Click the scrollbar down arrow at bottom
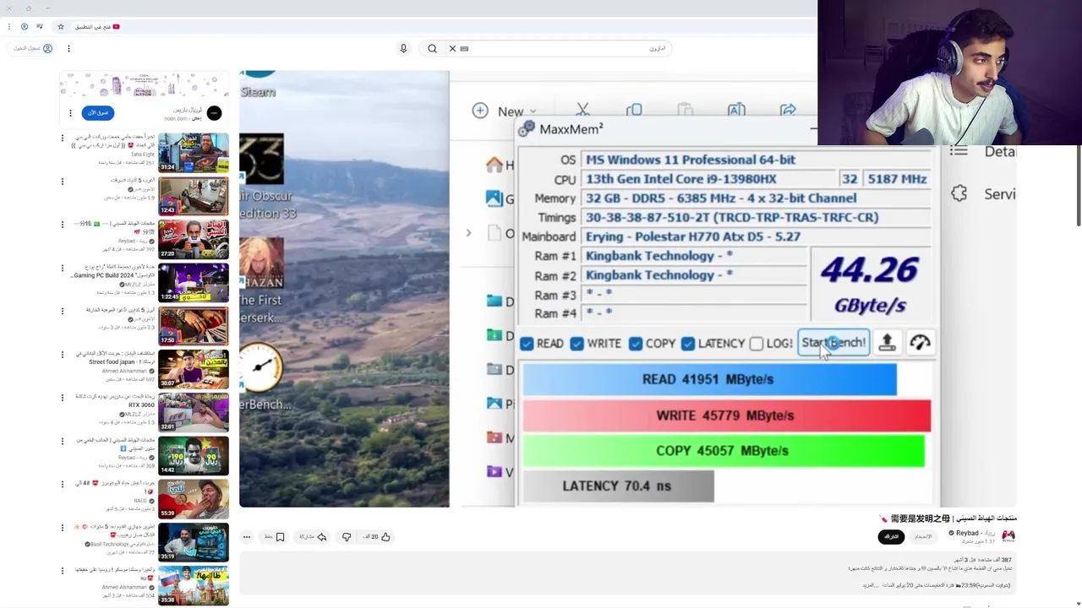Image resolution: width=1082 pixels, height=608 pixels. point(1078,603)
